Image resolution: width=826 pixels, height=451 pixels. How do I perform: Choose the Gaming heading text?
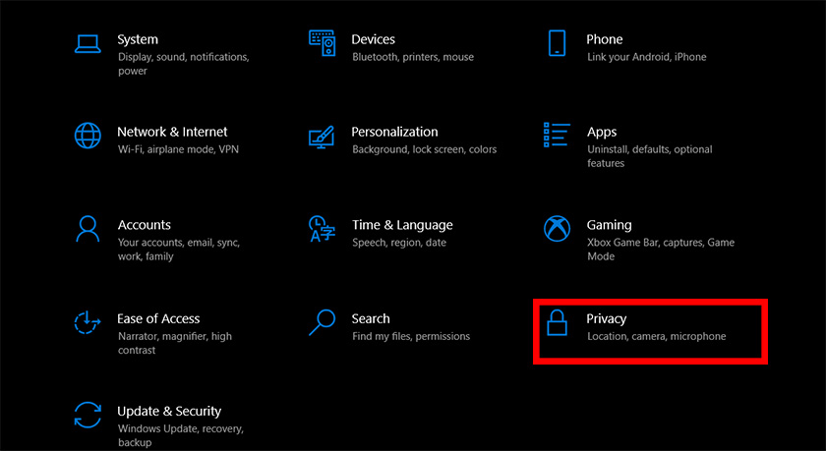point(609,225)
